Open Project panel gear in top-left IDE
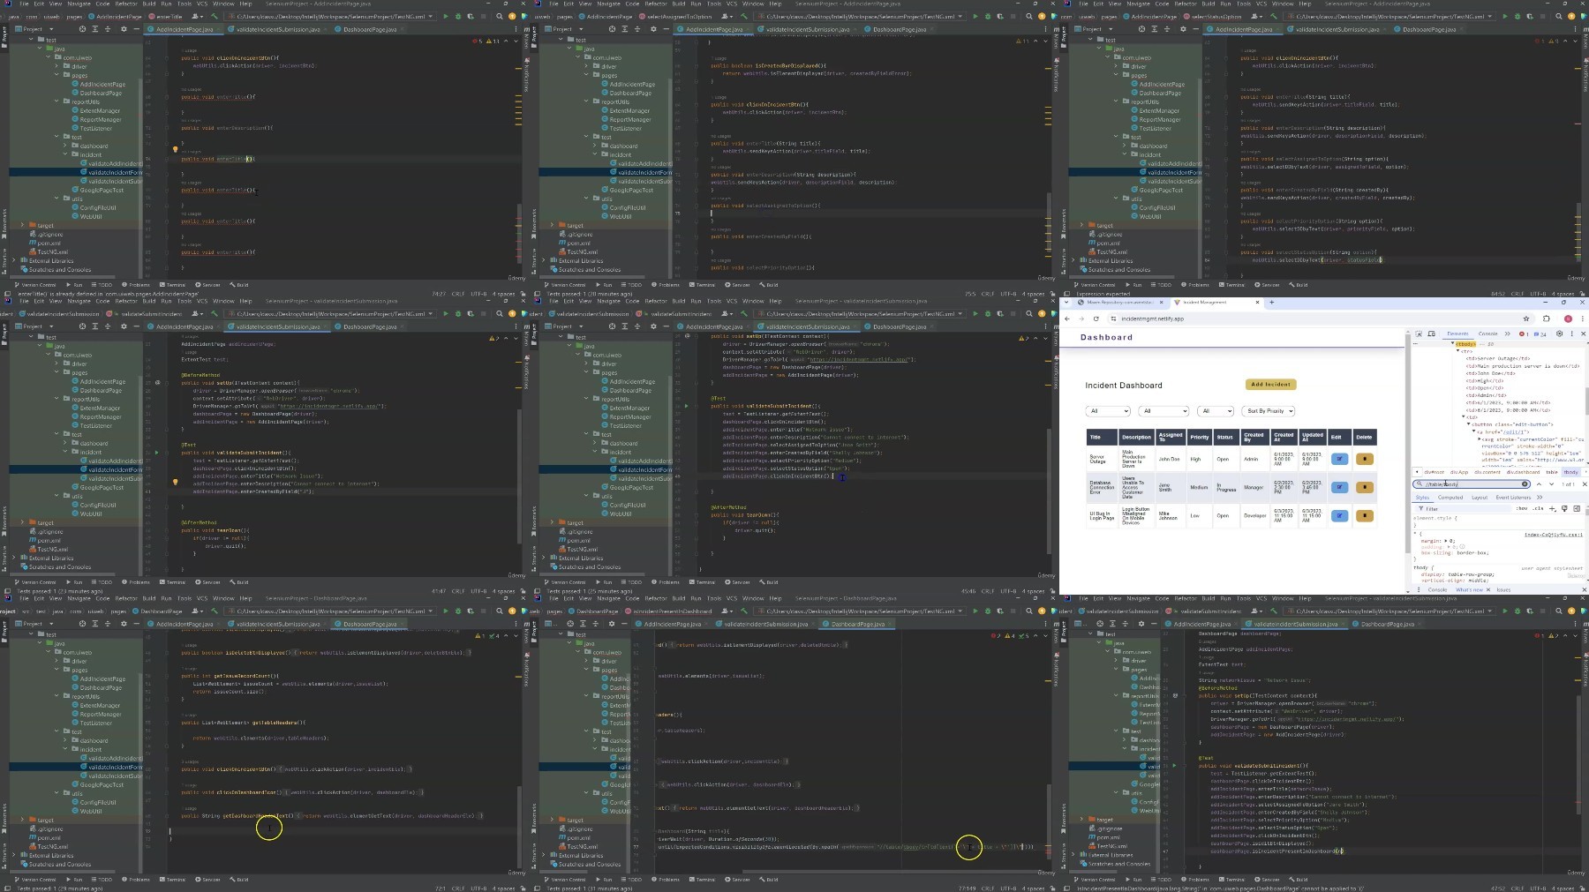Screen dimensions: 1589x892 124,29
